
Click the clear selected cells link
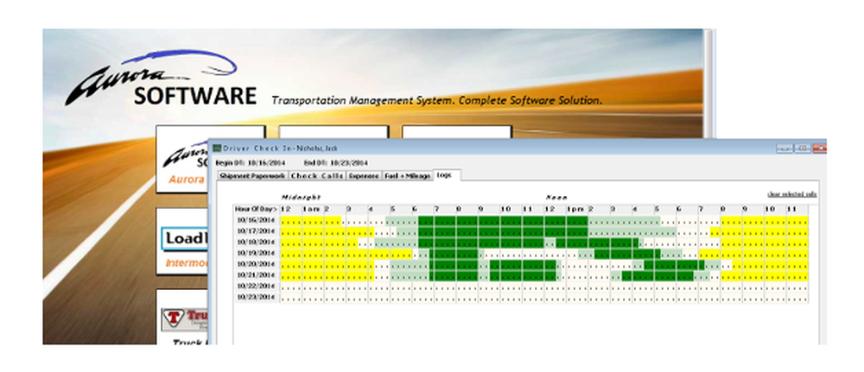pos(791,194)
